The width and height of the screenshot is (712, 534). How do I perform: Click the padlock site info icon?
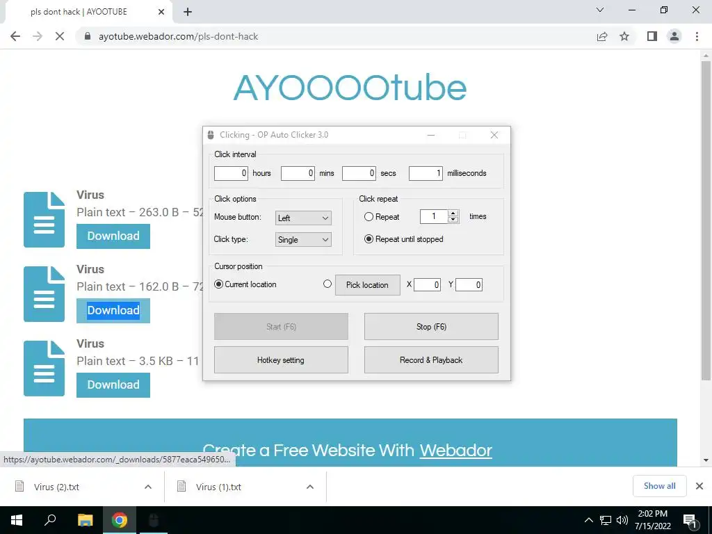click(x=88, y=36)
